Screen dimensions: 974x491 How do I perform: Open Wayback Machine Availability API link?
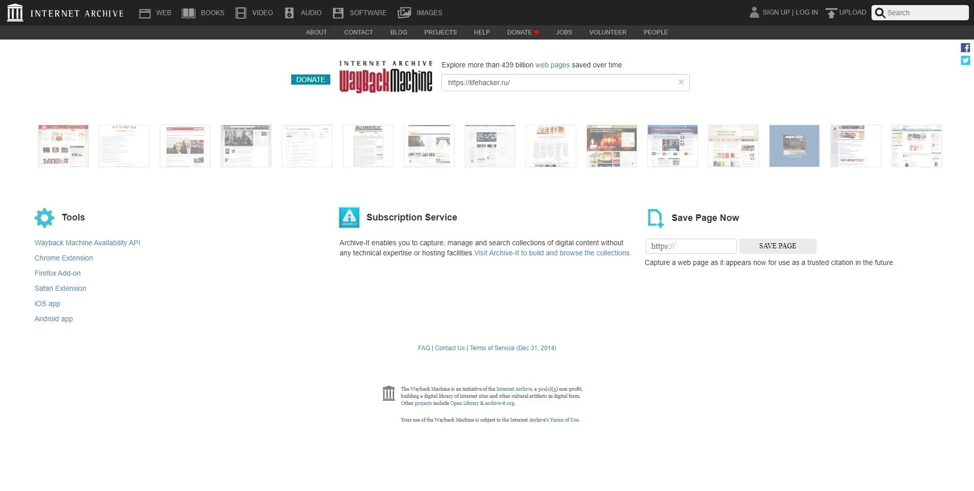click(x=87, y=243)
